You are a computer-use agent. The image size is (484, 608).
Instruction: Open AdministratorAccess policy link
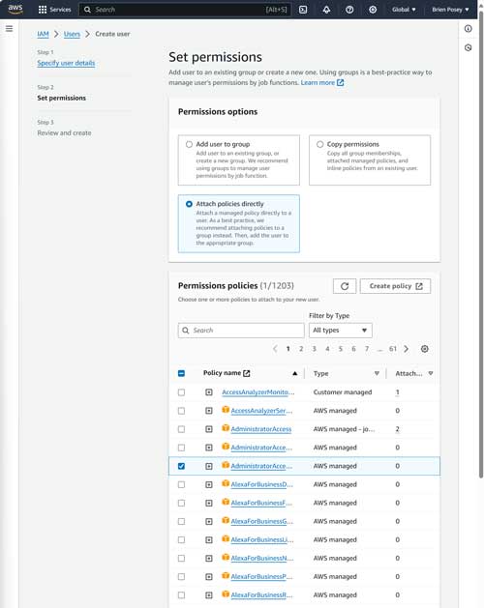(x=261, y=429)
